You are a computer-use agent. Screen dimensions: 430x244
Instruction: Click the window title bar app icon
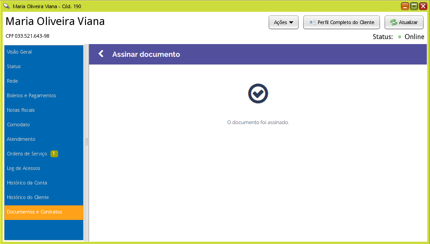(6, 6)
